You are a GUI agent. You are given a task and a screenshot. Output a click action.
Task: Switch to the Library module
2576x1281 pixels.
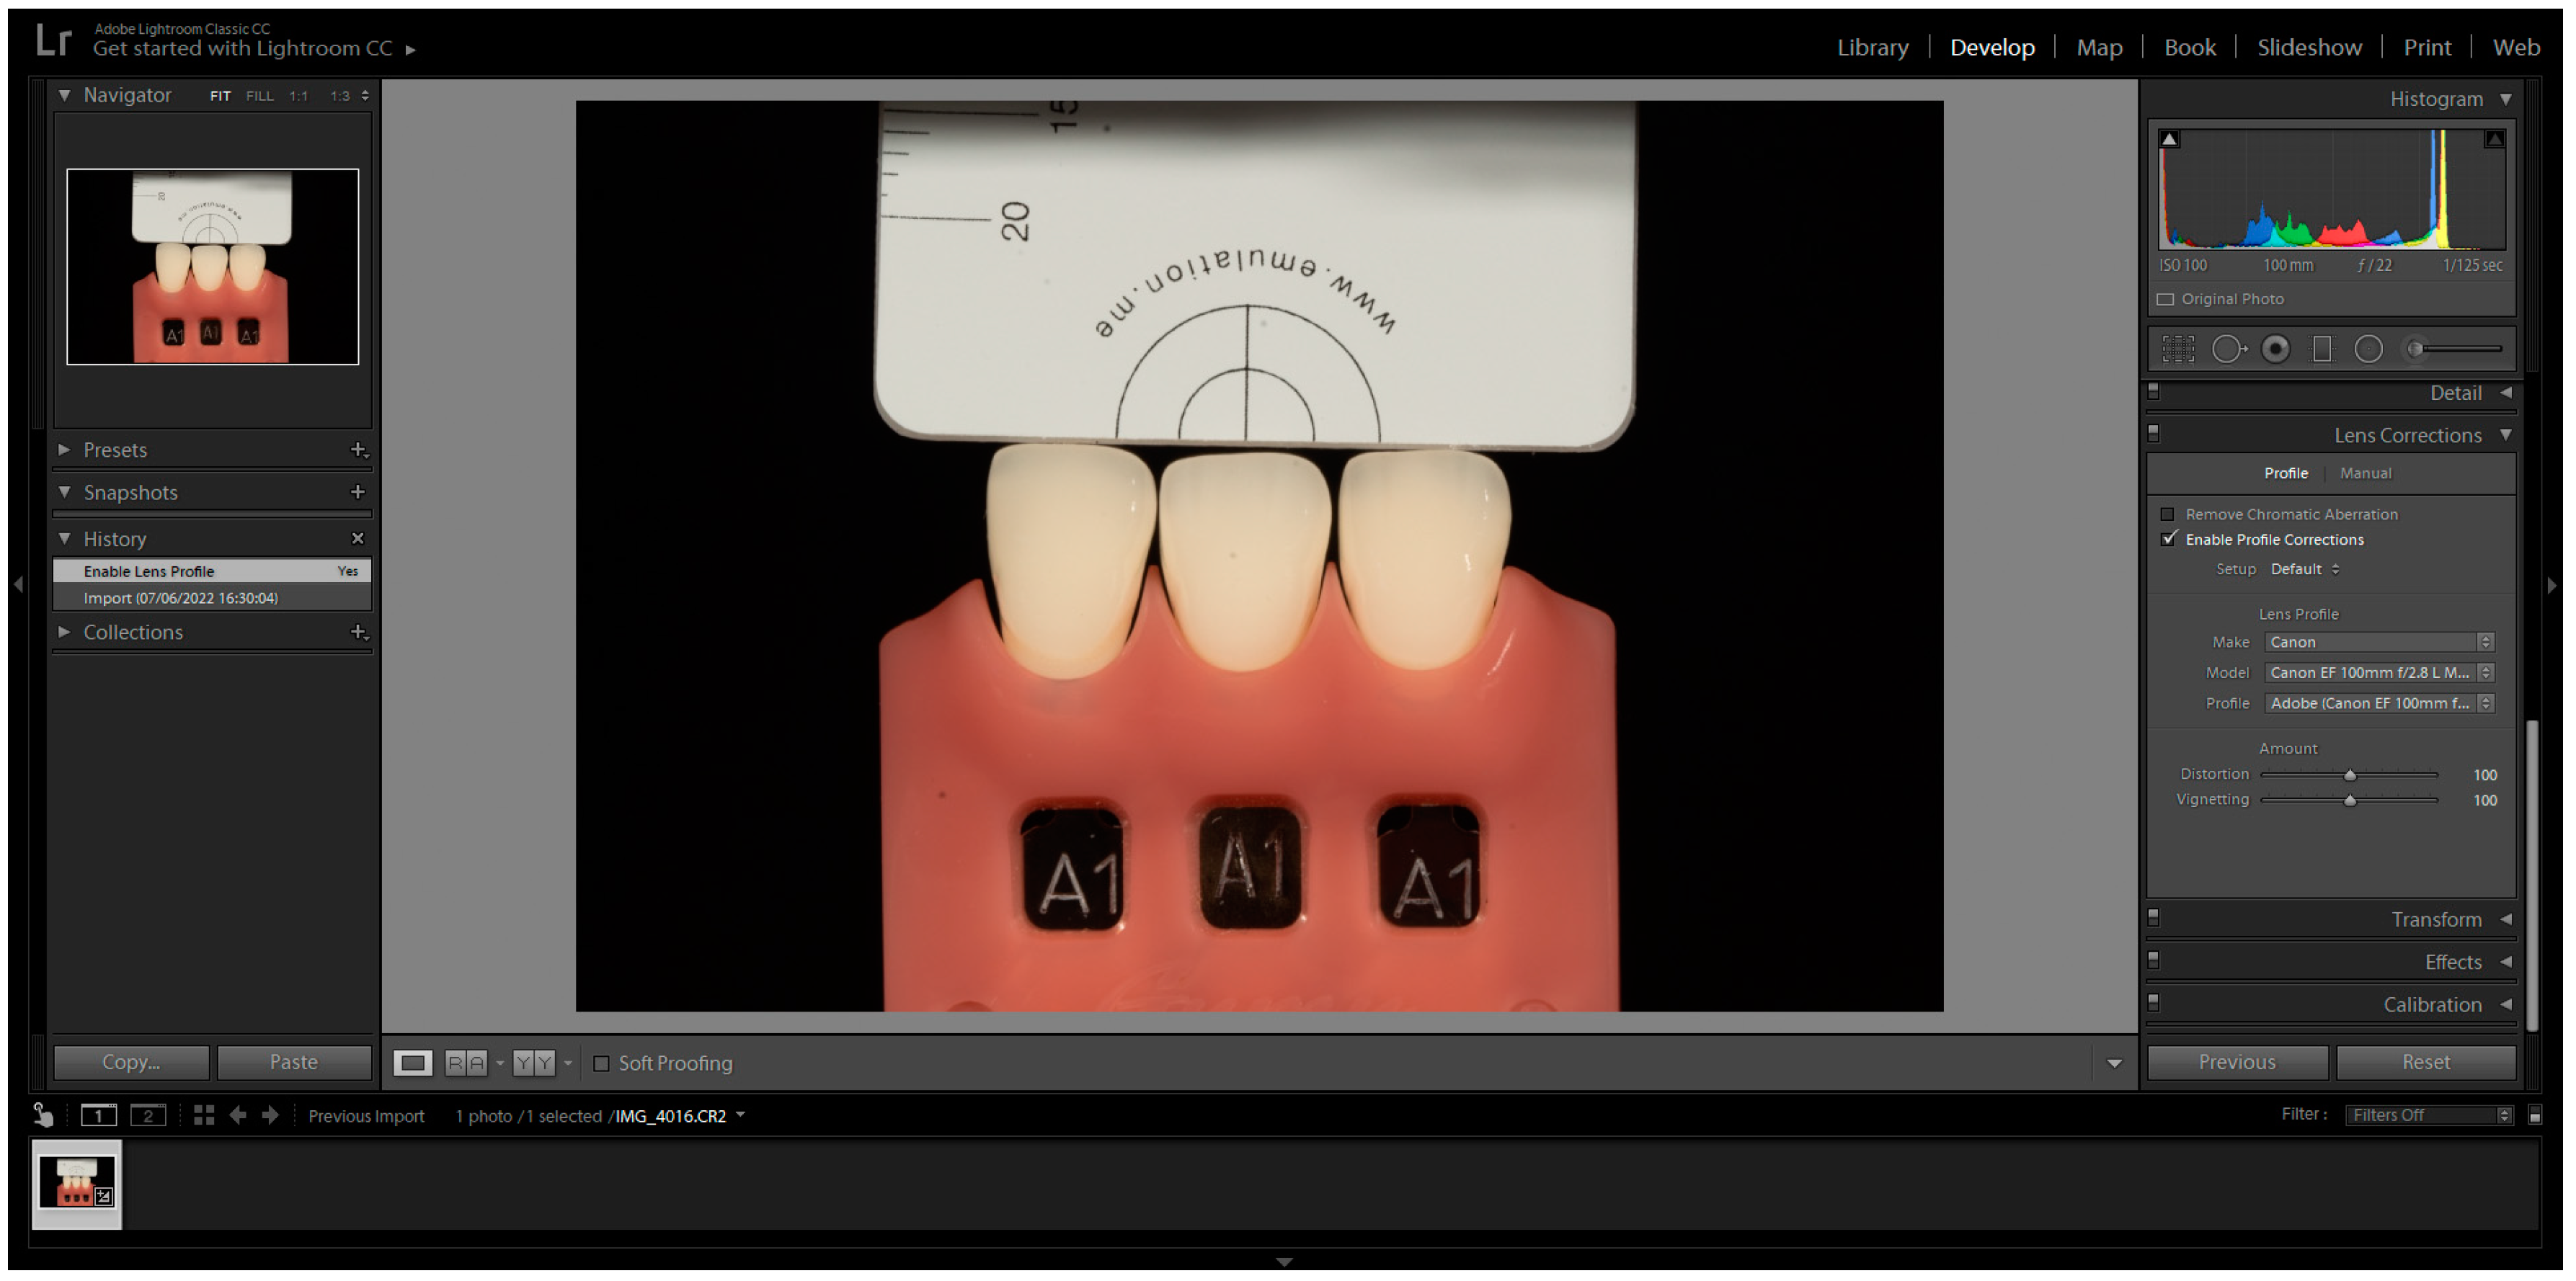click(x=1872, y=47)
